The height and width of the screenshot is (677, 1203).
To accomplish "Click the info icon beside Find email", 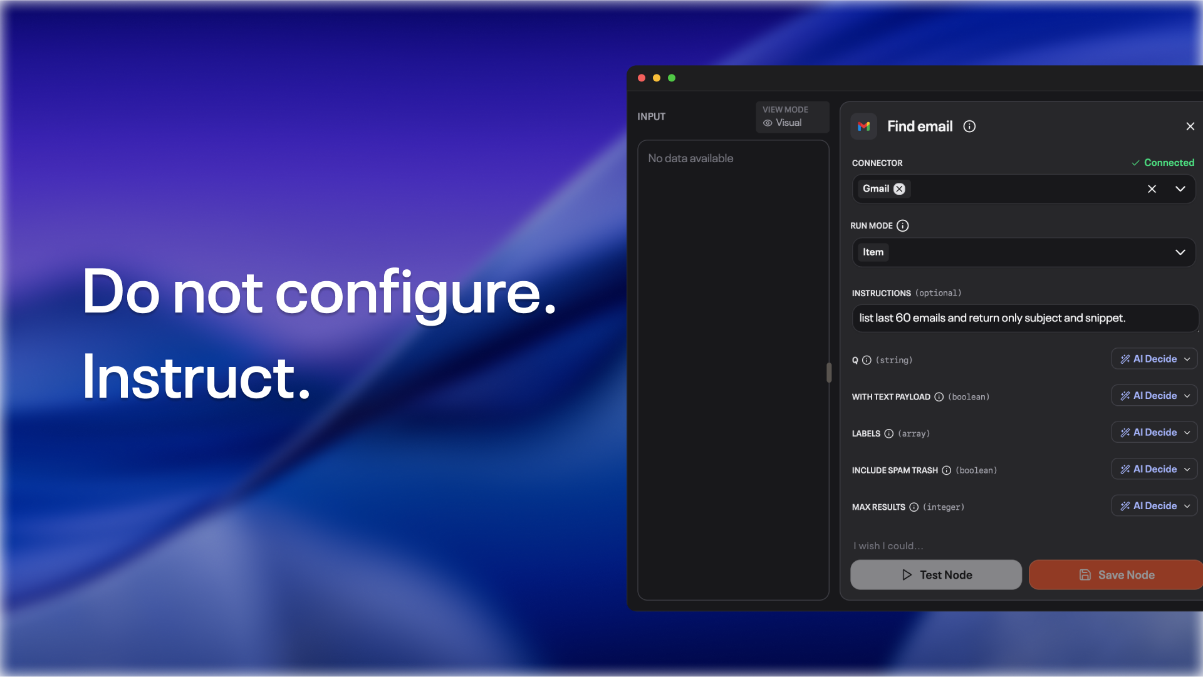I will [969, 127].
